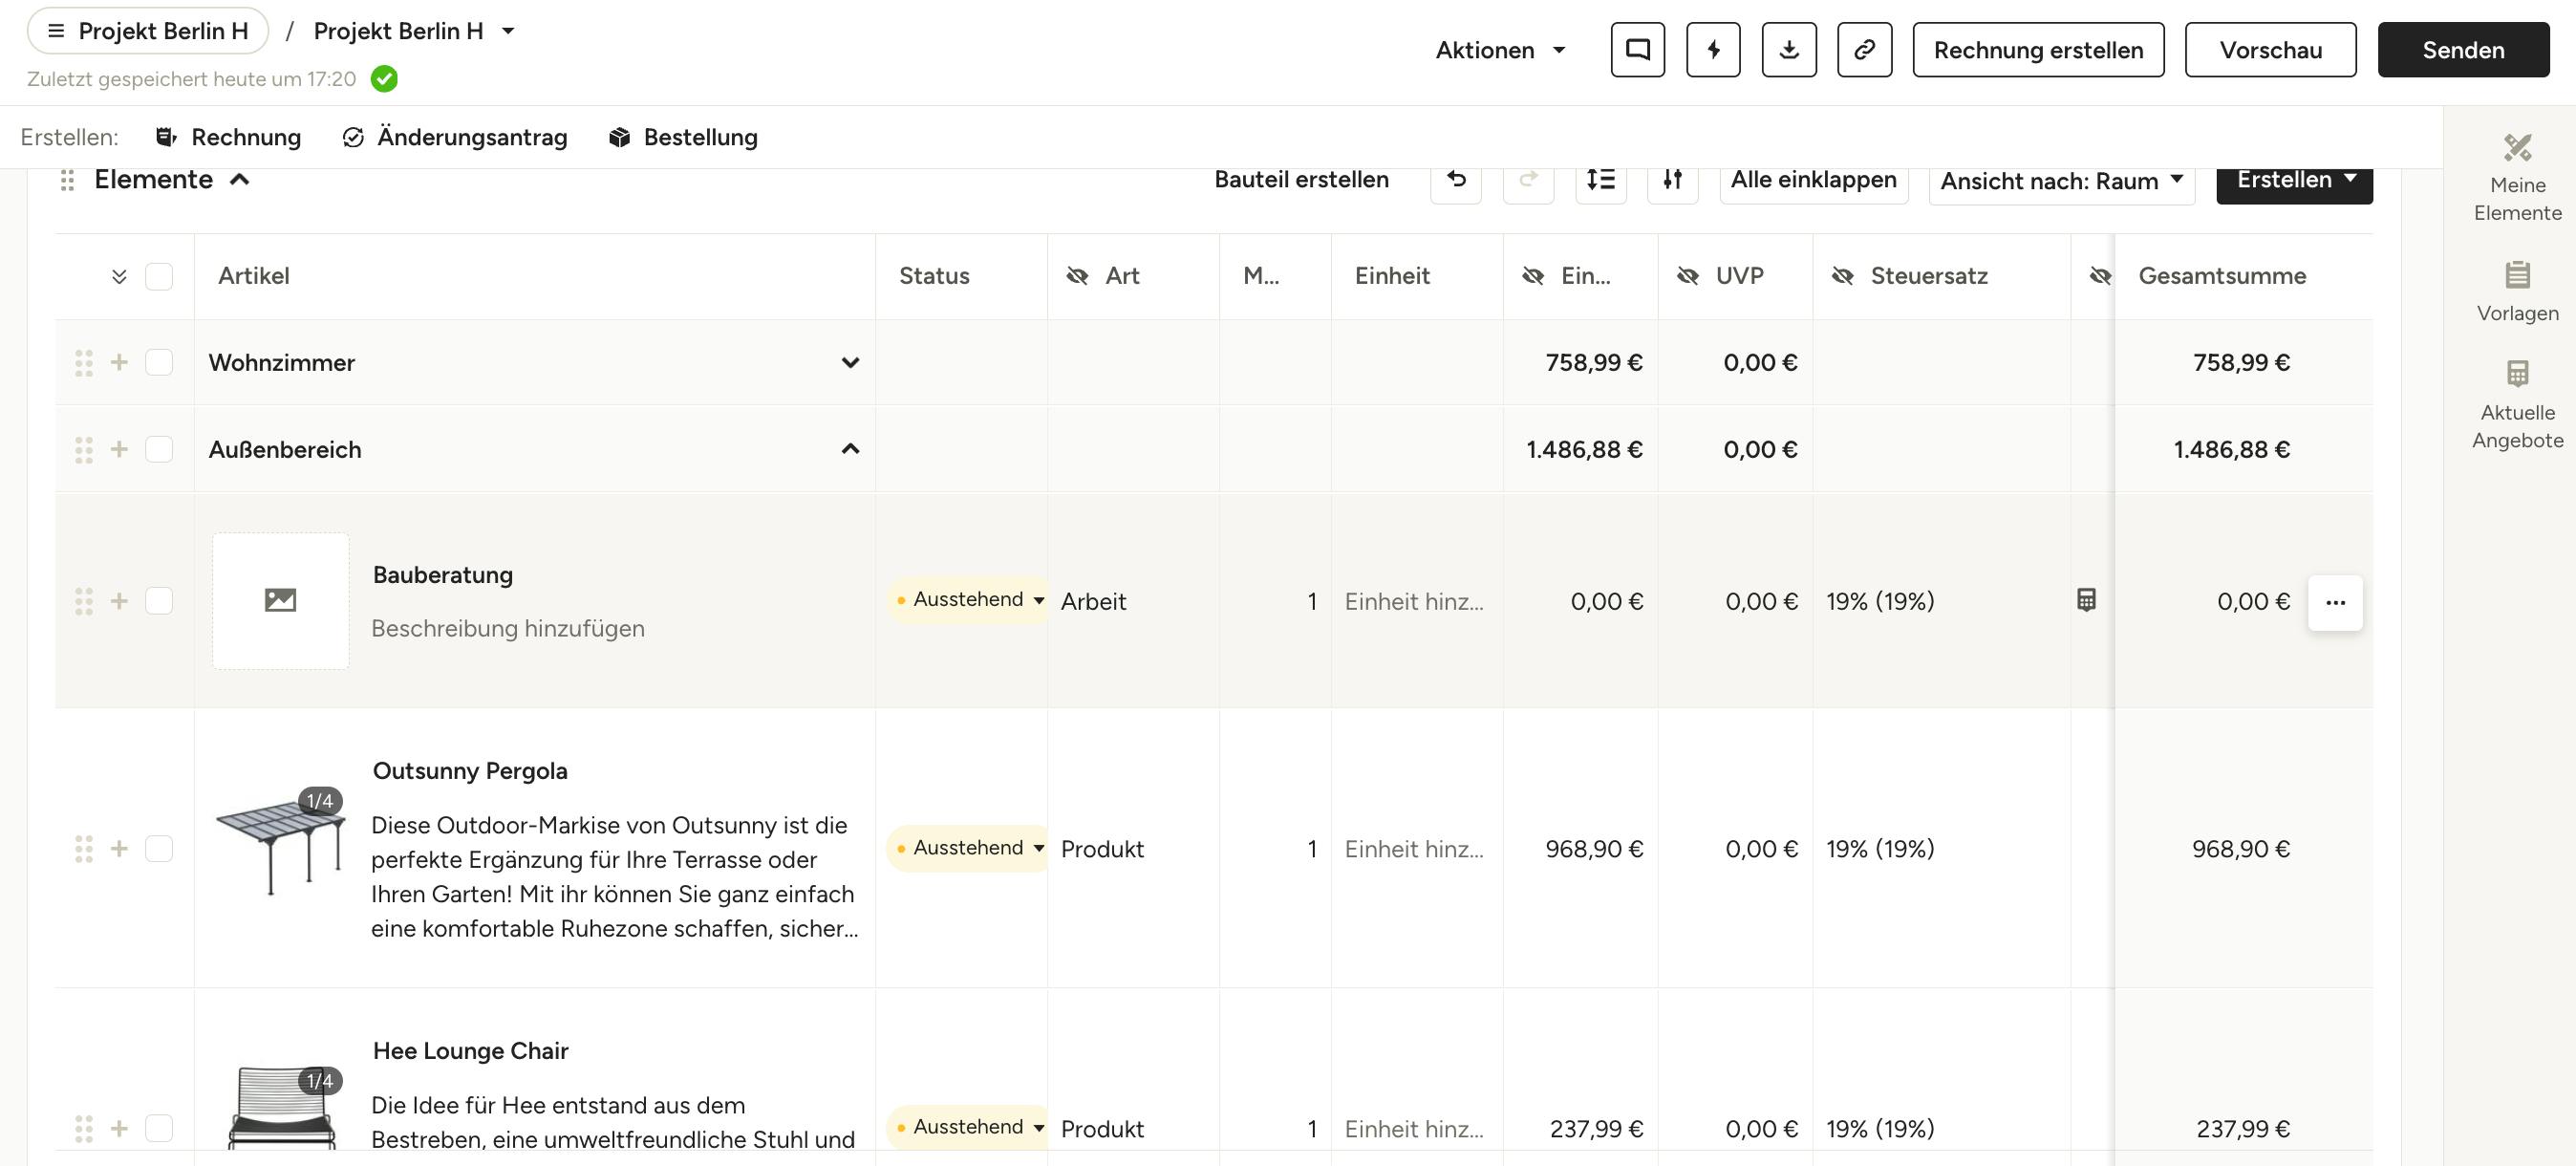
Task: Open the three-dot menu for Bauberatung
Action: [x=2335, y=602]
